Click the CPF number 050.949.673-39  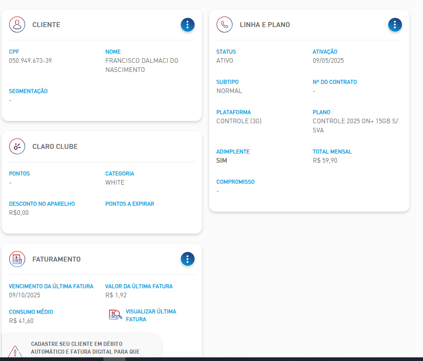(x=30, y=60)
